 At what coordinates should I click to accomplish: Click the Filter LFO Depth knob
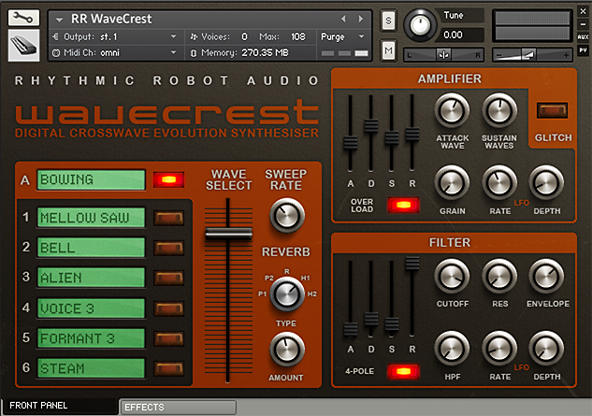point(546,349)
